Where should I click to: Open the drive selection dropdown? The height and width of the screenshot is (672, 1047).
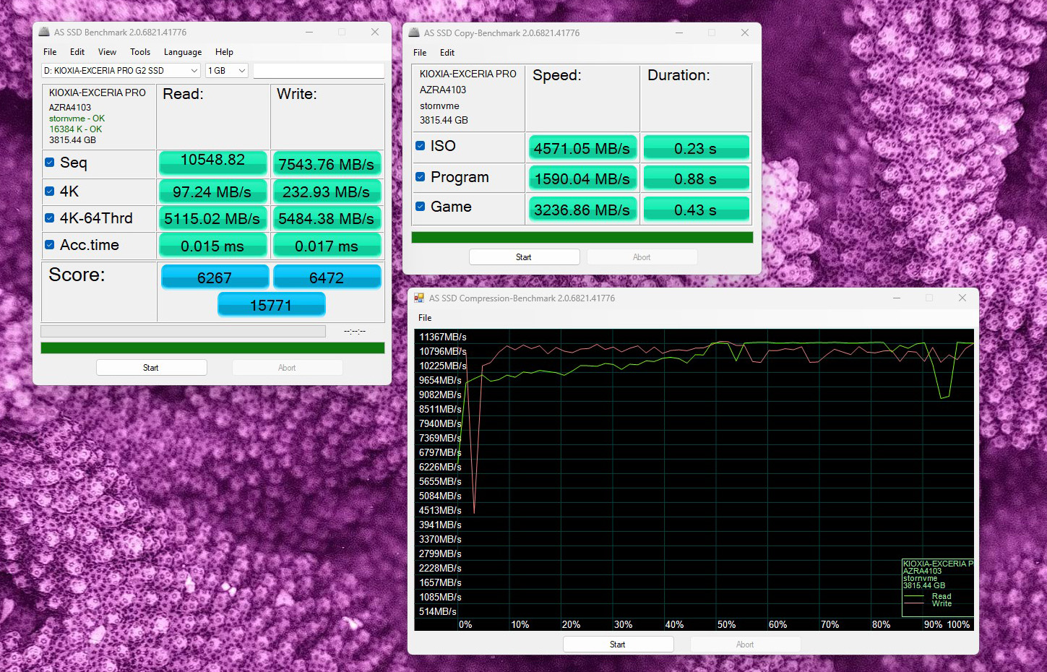point(121,71)
